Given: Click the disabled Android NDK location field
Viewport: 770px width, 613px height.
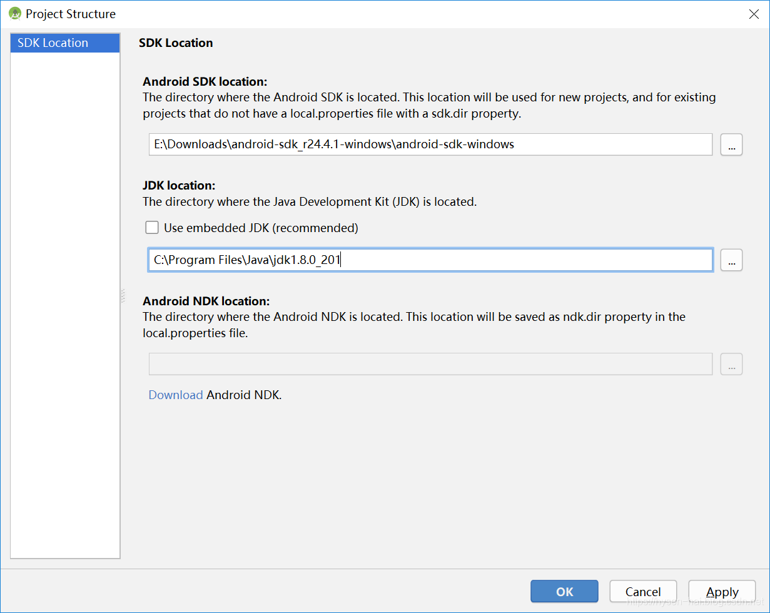Looking at the screenshot, I should (430, 364).
